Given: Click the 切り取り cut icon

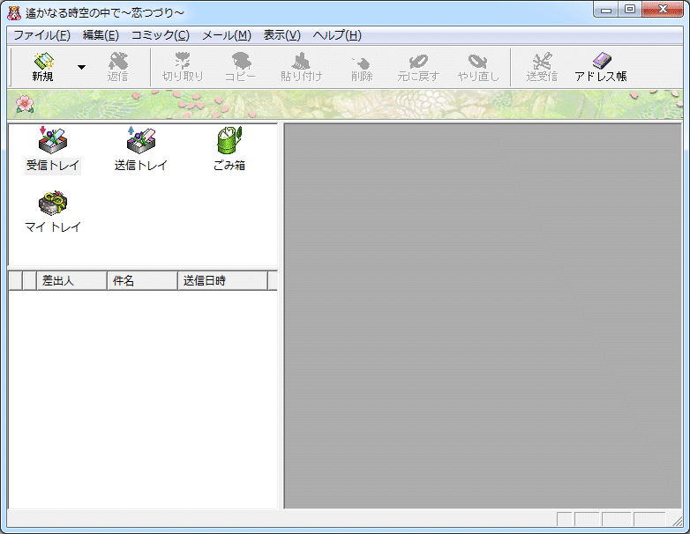Looking at the screenshot, I should 183,67.
